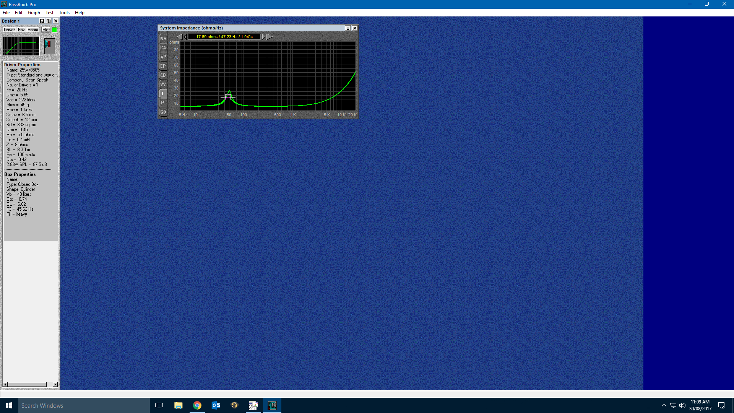Click the cursor readout 17.69 ohms field
The image size is (734, 413).
(x=224, y=37)
